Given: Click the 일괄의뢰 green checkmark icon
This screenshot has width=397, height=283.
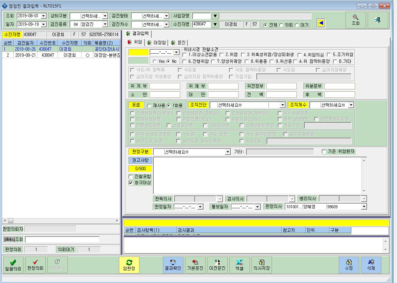Looking at the screenshot, I should [x=13, y=262].
